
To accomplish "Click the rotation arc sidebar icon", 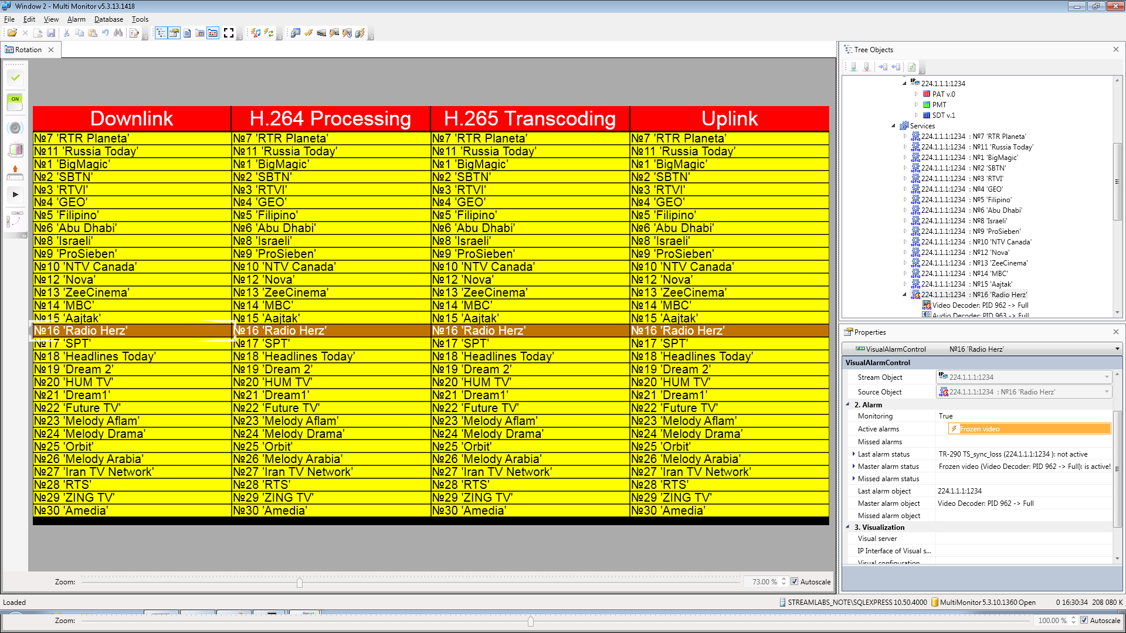I will [x=15, y=219].
